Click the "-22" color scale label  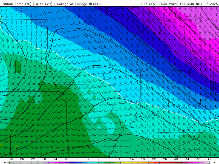point(32,159)
